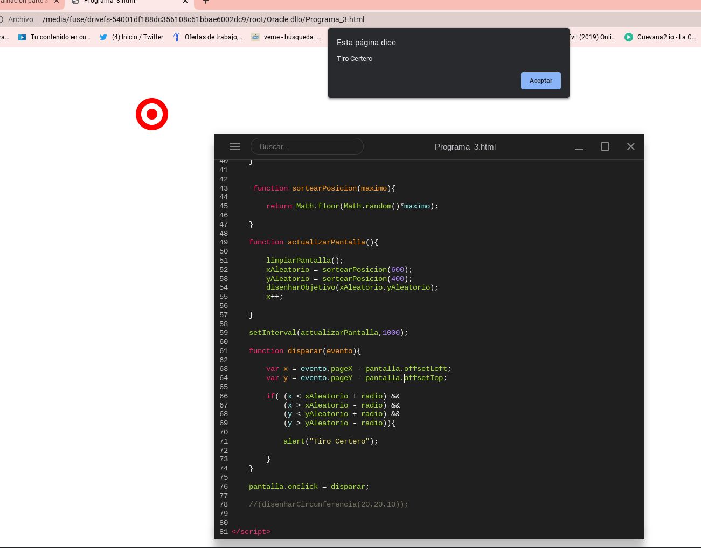This screenshot has width=701, height=548.
Task: Click '(y < yAleatorio + radio) &&' on line 68
Action: coord(342,414)
